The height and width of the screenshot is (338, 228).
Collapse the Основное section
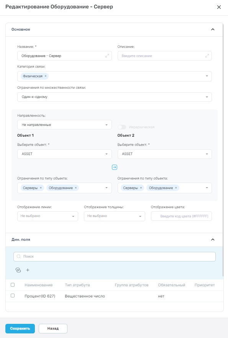213,29
